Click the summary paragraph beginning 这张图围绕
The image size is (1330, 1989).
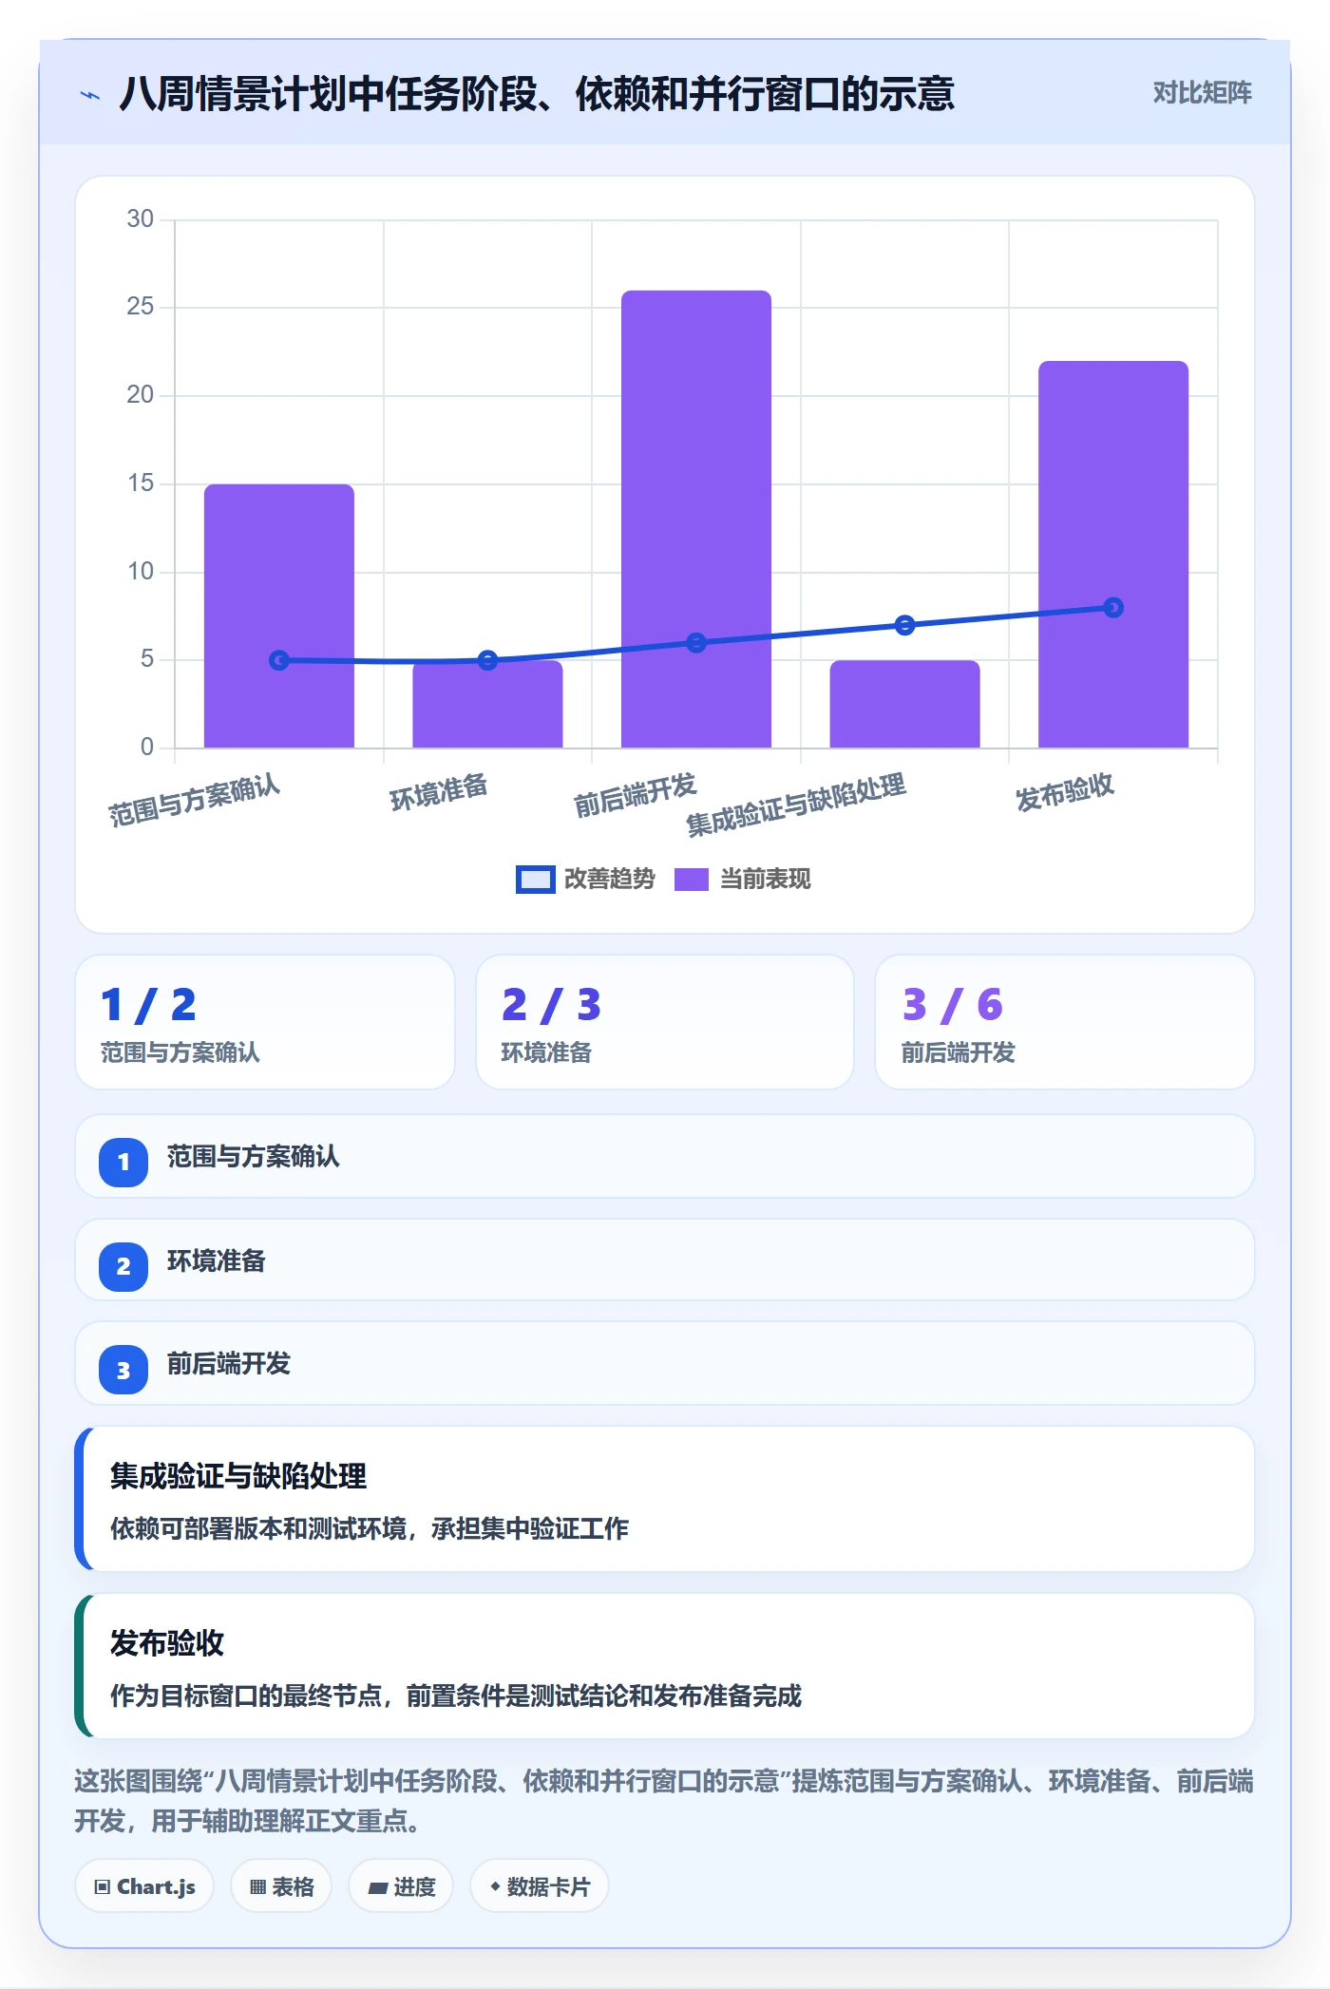(x=664, y=1801)
